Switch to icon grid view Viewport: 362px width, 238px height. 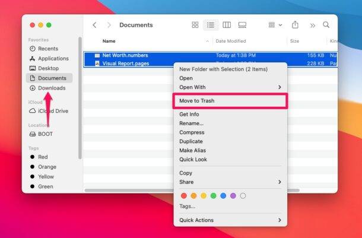pos(195,25)
